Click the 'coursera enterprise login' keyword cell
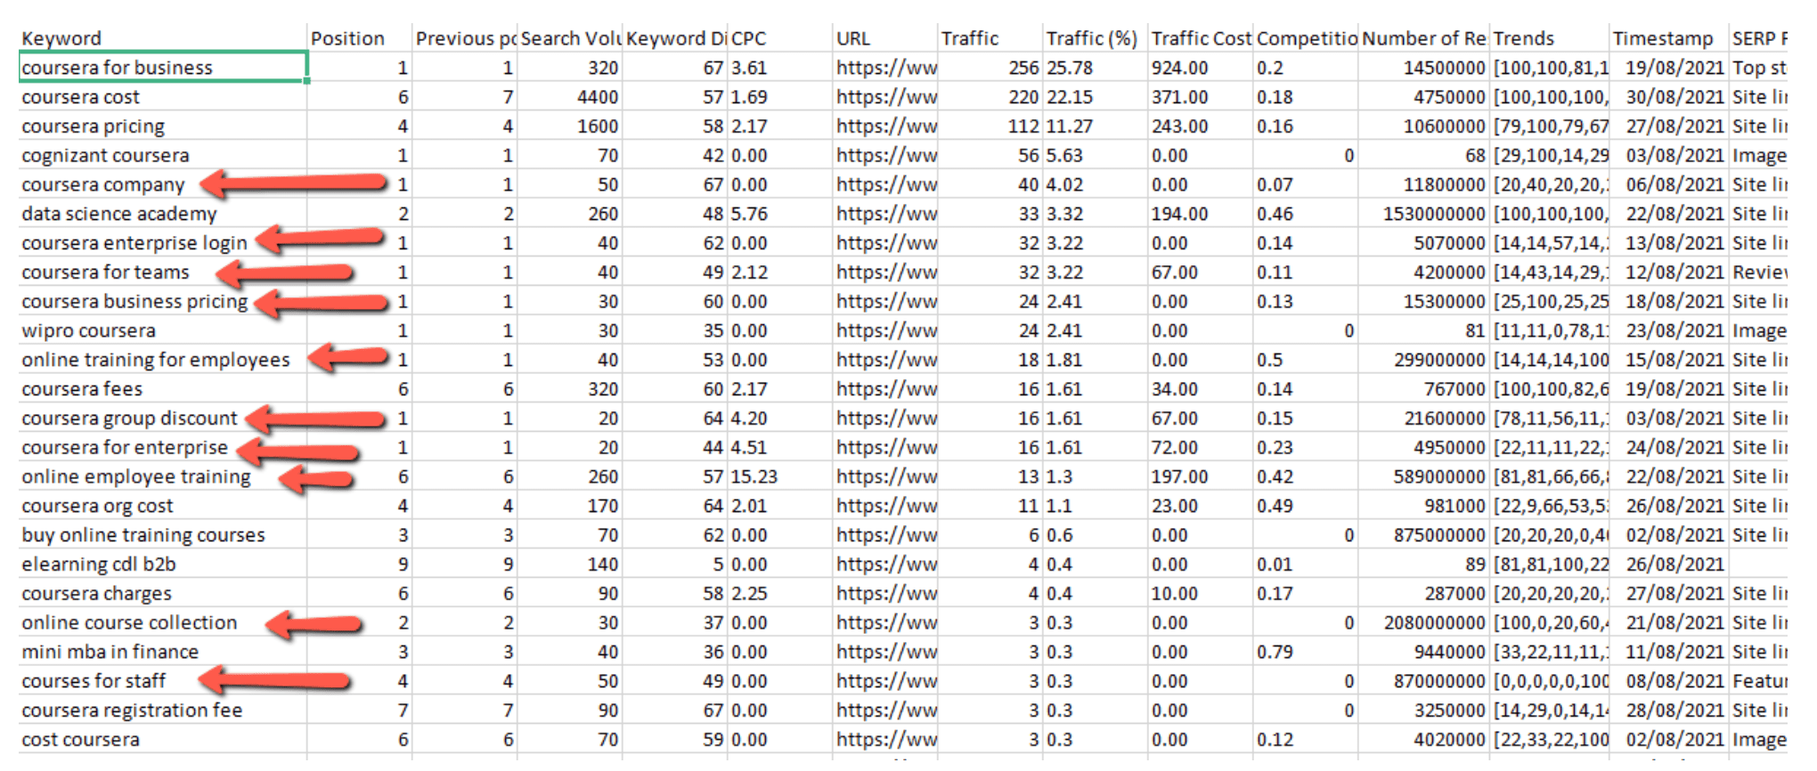Image resolution: width=1817 pixels, height=771 pixels. [134, 243]
